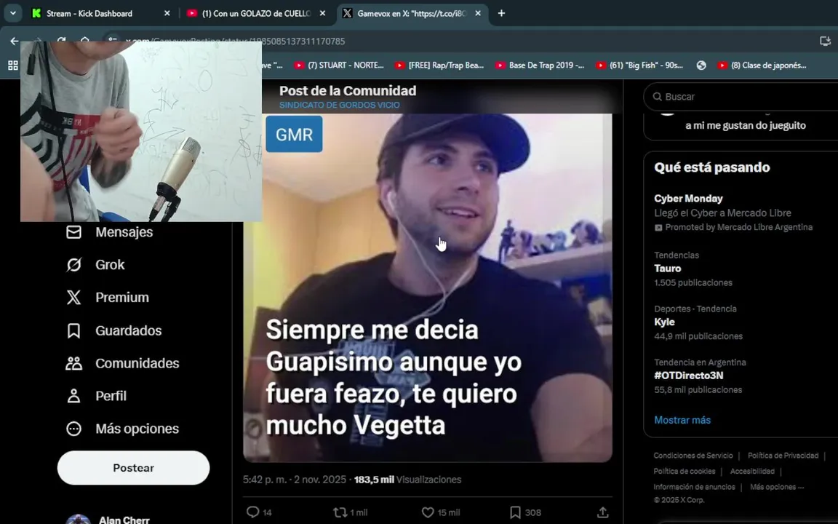Click Mostrar más under trends
Viewport: 838px width, 524px height.
(x=682, y=420)
